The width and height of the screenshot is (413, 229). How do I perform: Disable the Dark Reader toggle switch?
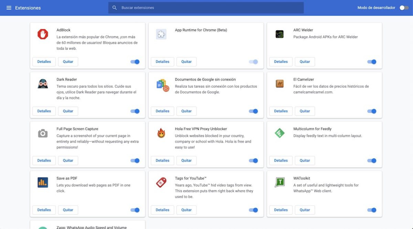click(135, 111)
